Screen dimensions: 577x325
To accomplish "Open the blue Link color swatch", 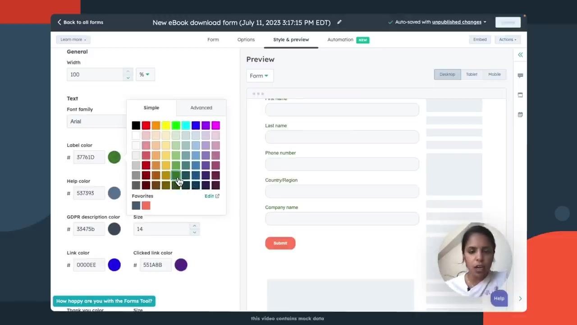I will (x=114, y=265).
